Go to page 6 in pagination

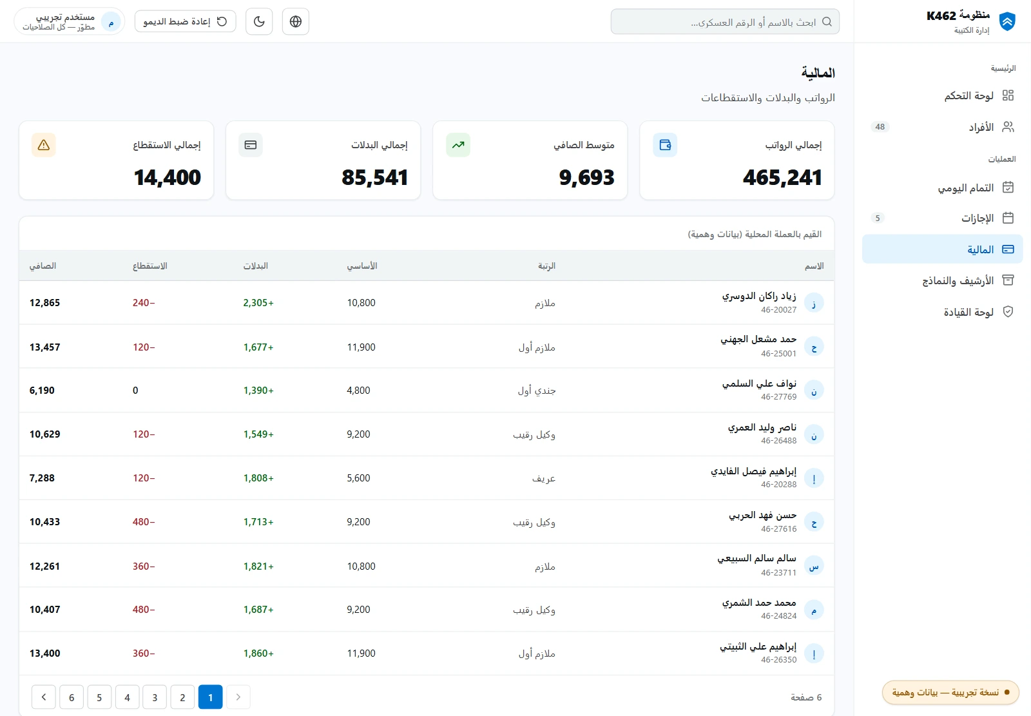[x=72, y=697]
